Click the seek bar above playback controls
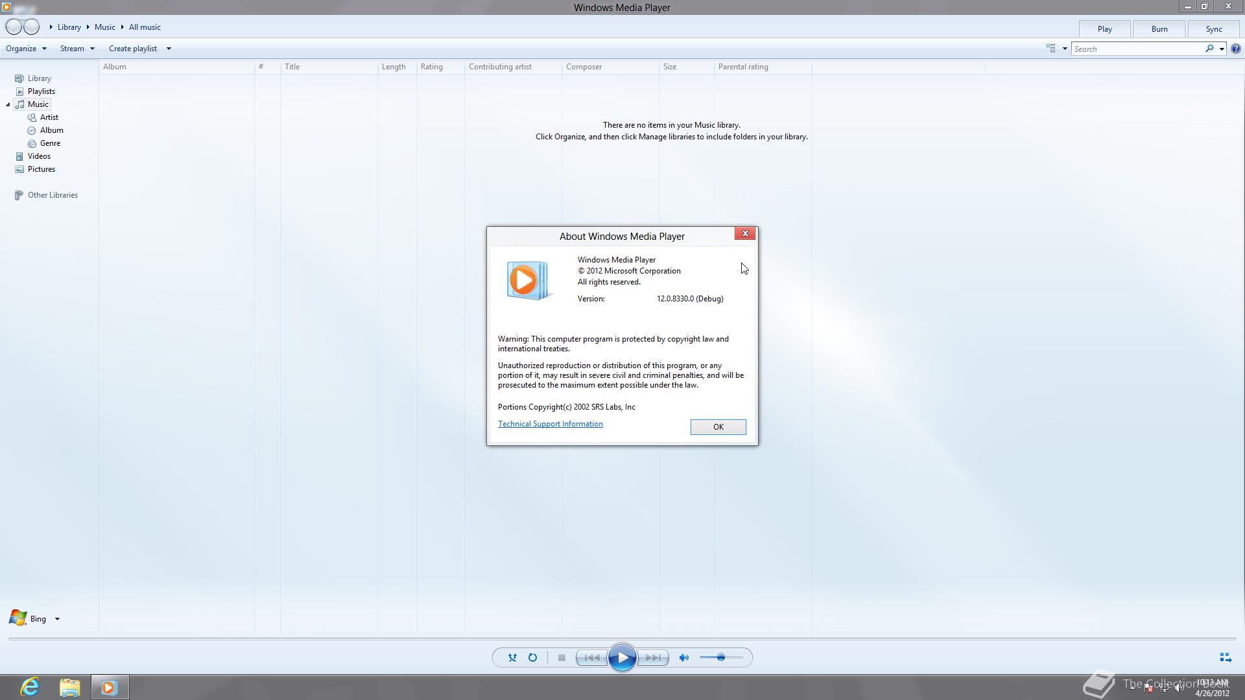Image resolution: width=1245 pixels, height=700 pixels. click(622, 639)
